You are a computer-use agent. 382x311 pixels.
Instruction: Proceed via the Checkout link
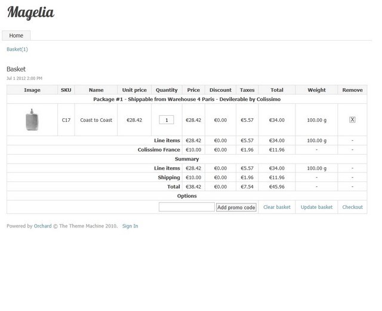(x=352, y=207)
